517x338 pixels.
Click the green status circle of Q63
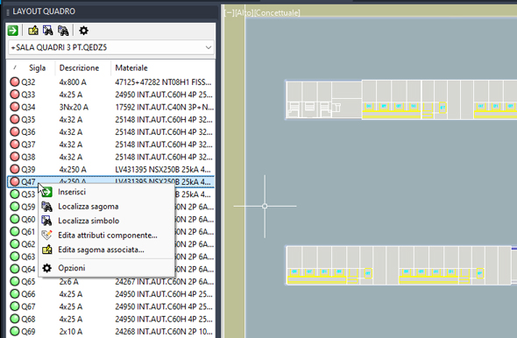click(15, 257)
